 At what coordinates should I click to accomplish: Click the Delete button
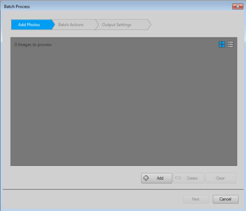189,178
